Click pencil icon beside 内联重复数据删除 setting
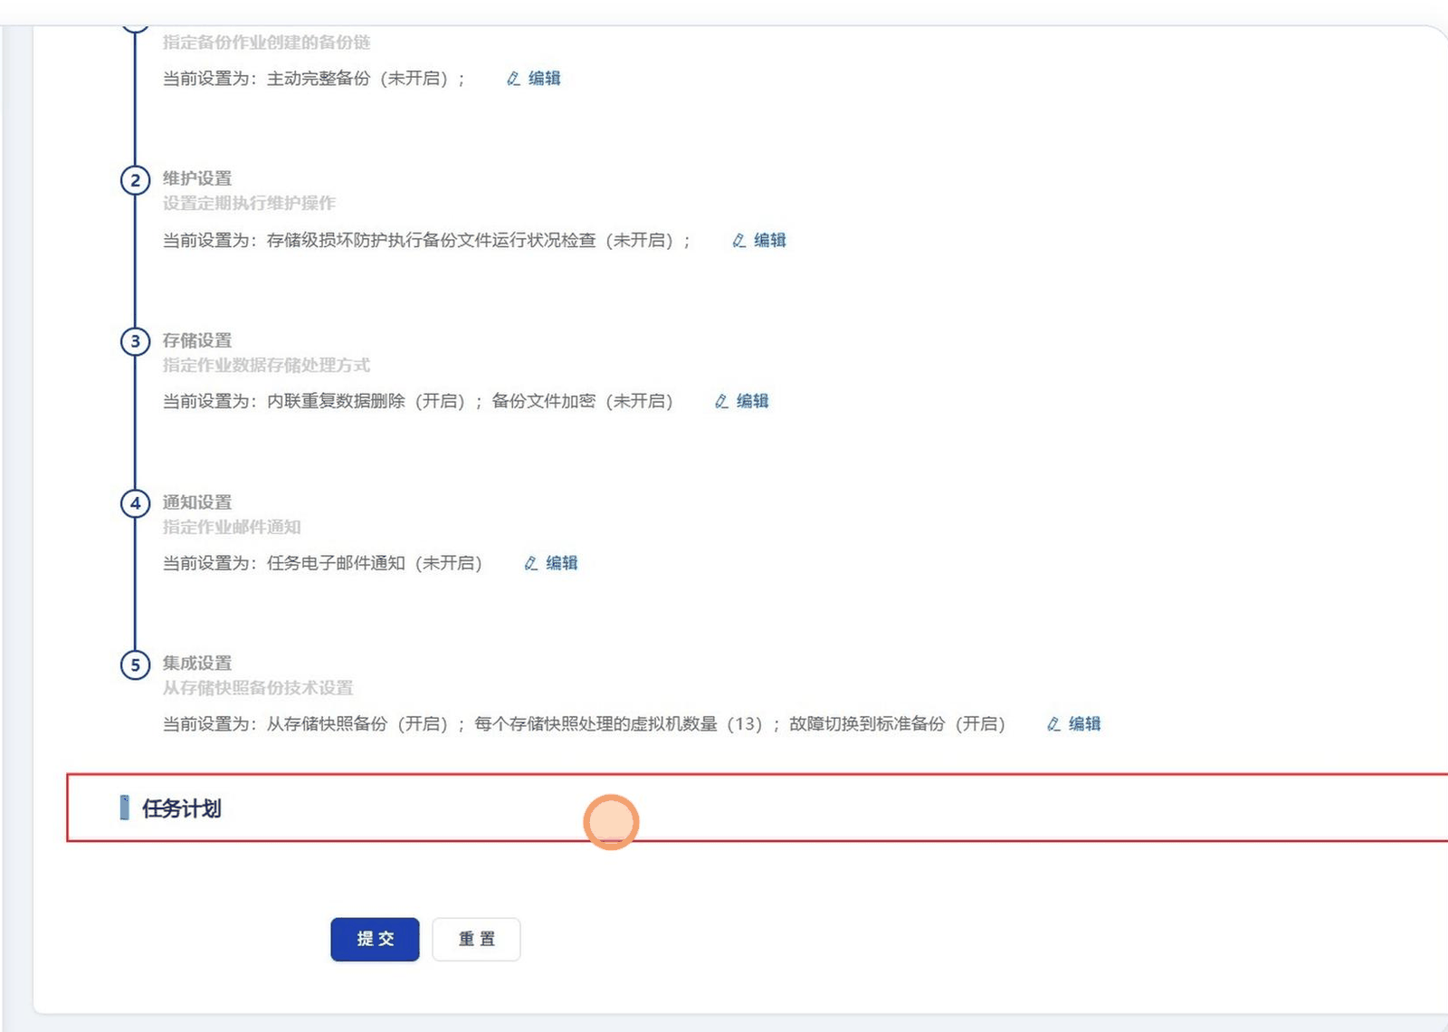1448x1032 pixels. coord(721,401)
